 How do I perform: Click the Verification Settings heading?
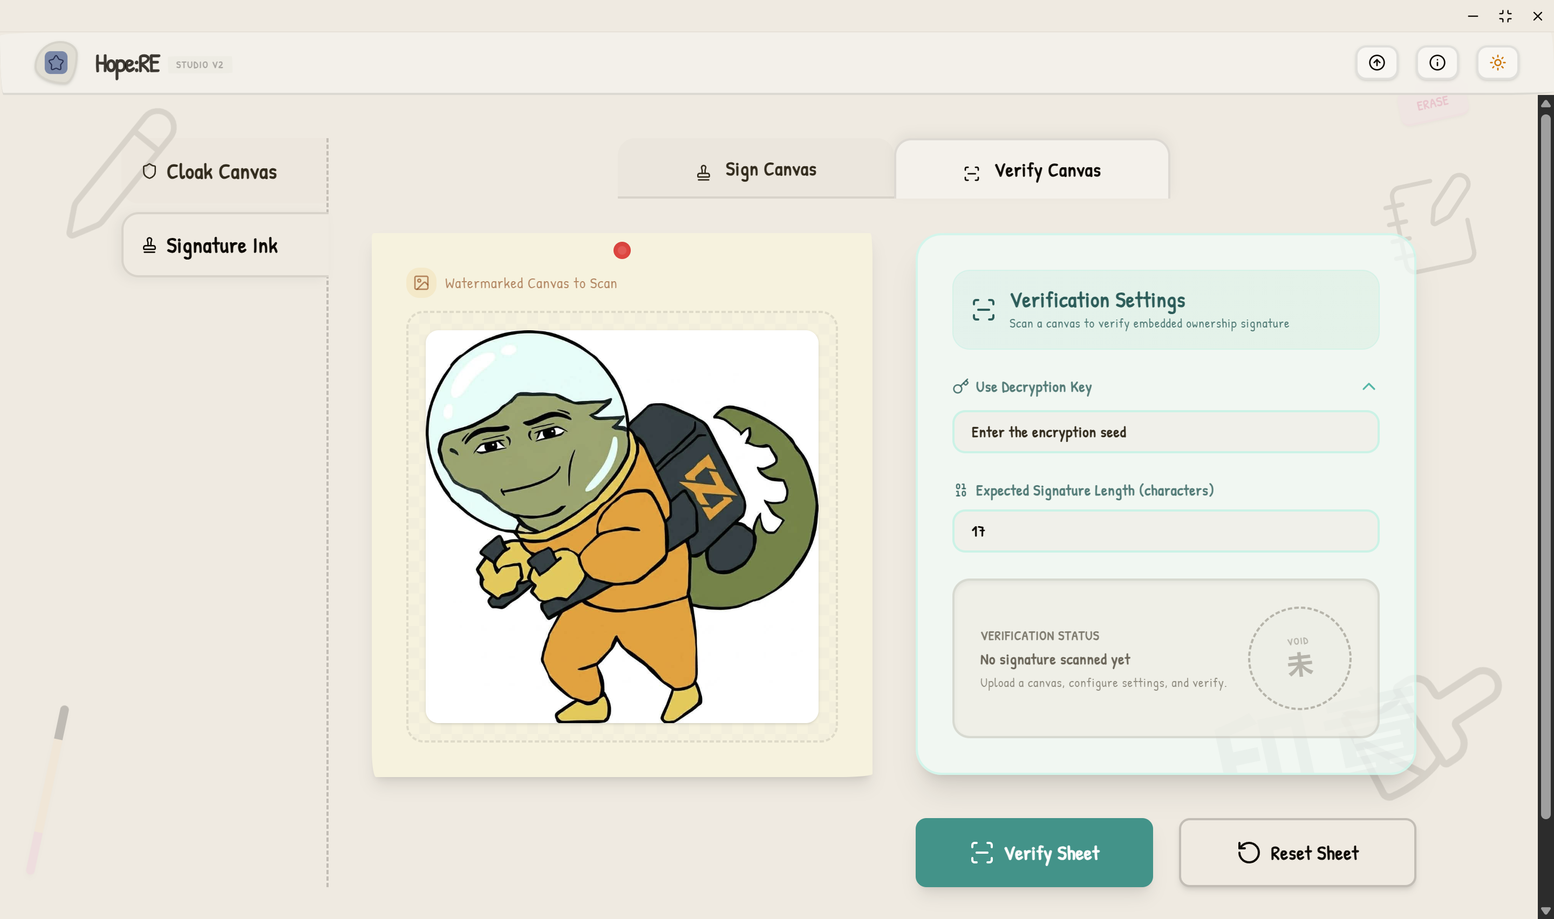pyautogui.click(x=1097, y=301)
